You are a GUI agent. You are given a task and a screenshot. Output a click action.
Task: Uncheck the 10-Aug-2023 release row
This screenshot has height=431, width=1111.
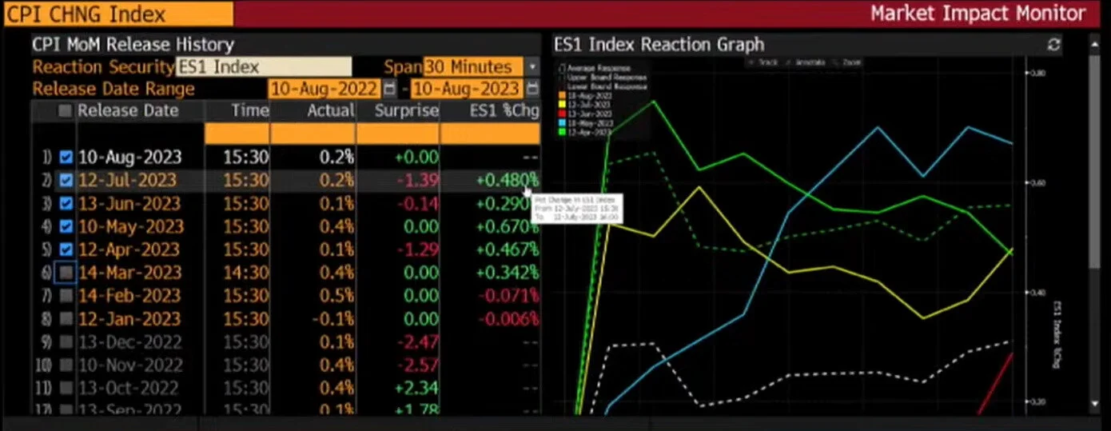click(x=66, y=158)
